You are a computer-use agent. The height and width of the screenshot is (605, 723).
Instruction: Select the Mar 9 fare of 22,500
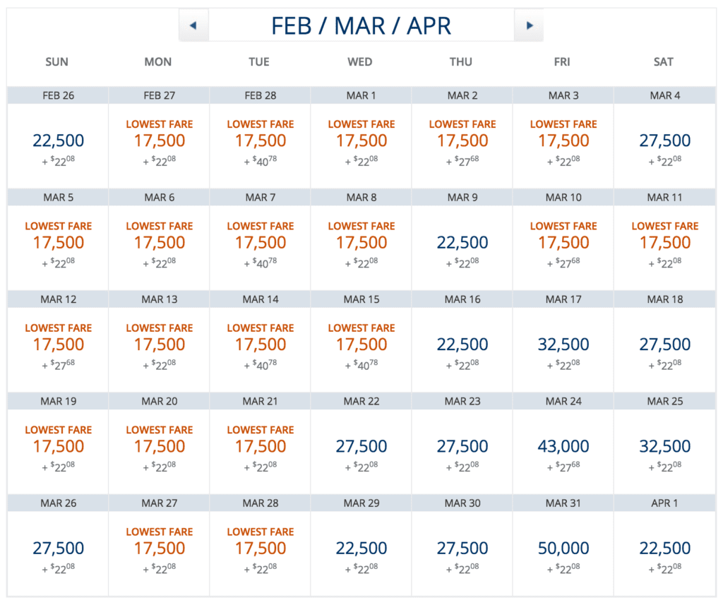coord(462,243)
